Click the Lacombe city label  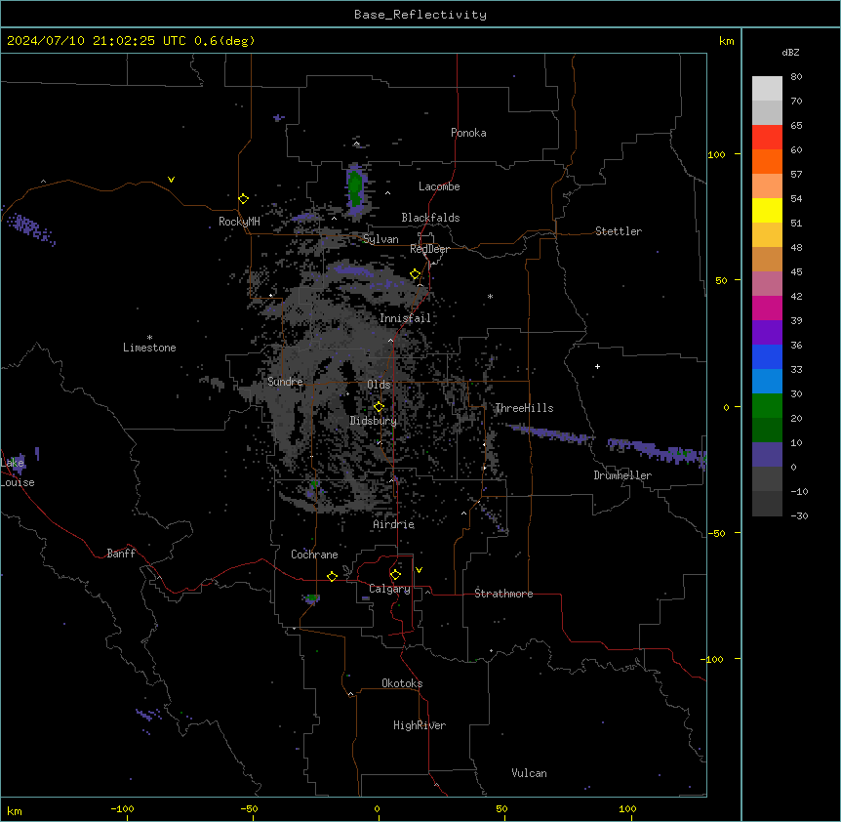point(439,186)
